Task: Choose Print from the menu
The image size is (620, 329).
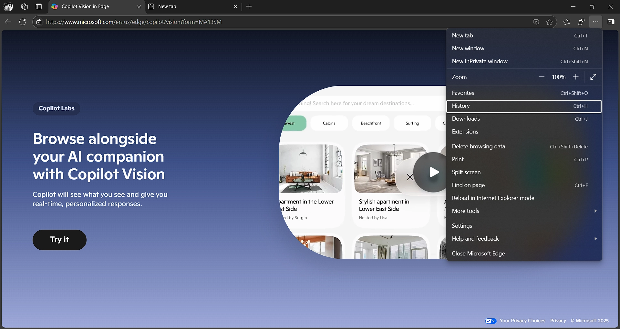Action: pyautogui.click(x=524, y=159)
